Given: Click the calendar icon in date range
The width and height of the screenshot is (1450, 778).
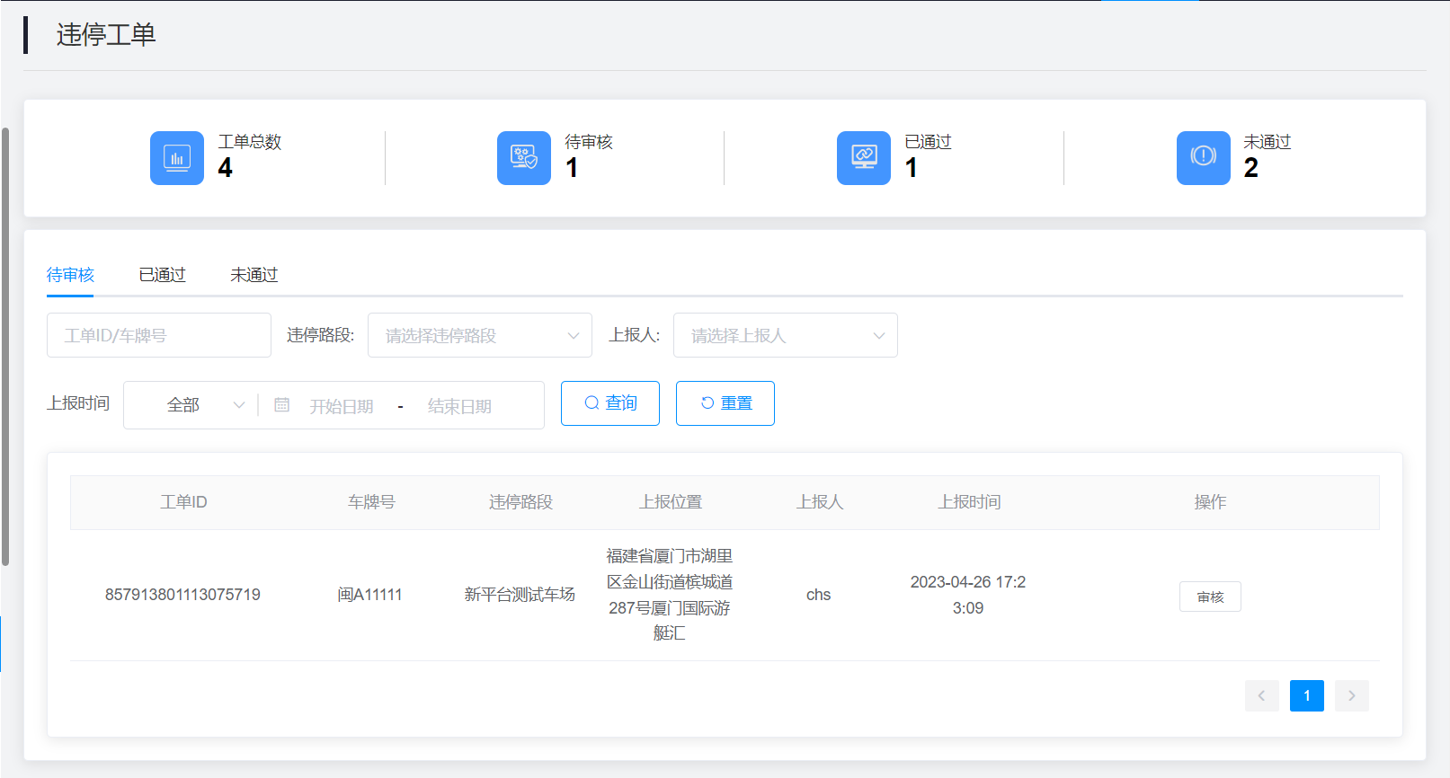Looking at the screenshot, I should coord(281,405).
